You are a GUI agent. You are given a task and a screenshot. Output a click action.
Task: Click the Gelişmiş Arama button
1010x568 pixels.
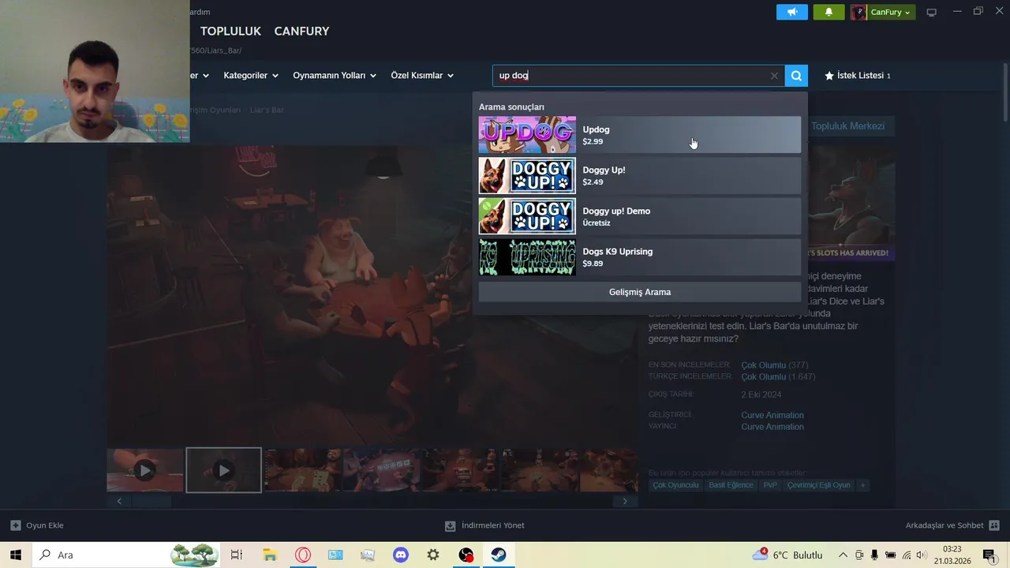pyautogui.click(x=640, y=292)
